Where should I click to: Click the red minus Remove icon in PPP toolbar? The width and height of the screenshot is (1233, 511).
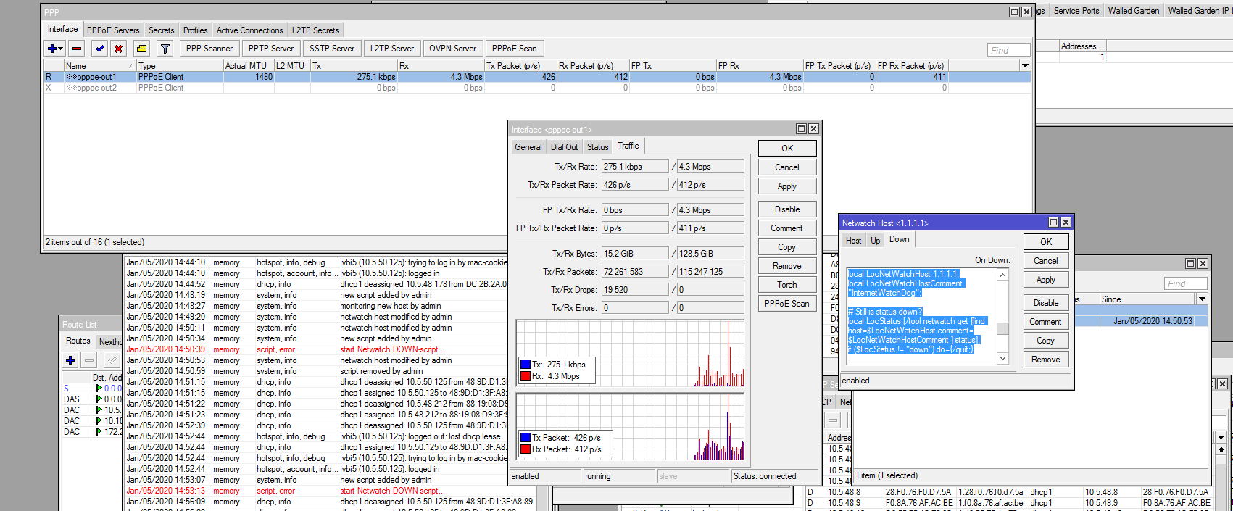(77, 49)
